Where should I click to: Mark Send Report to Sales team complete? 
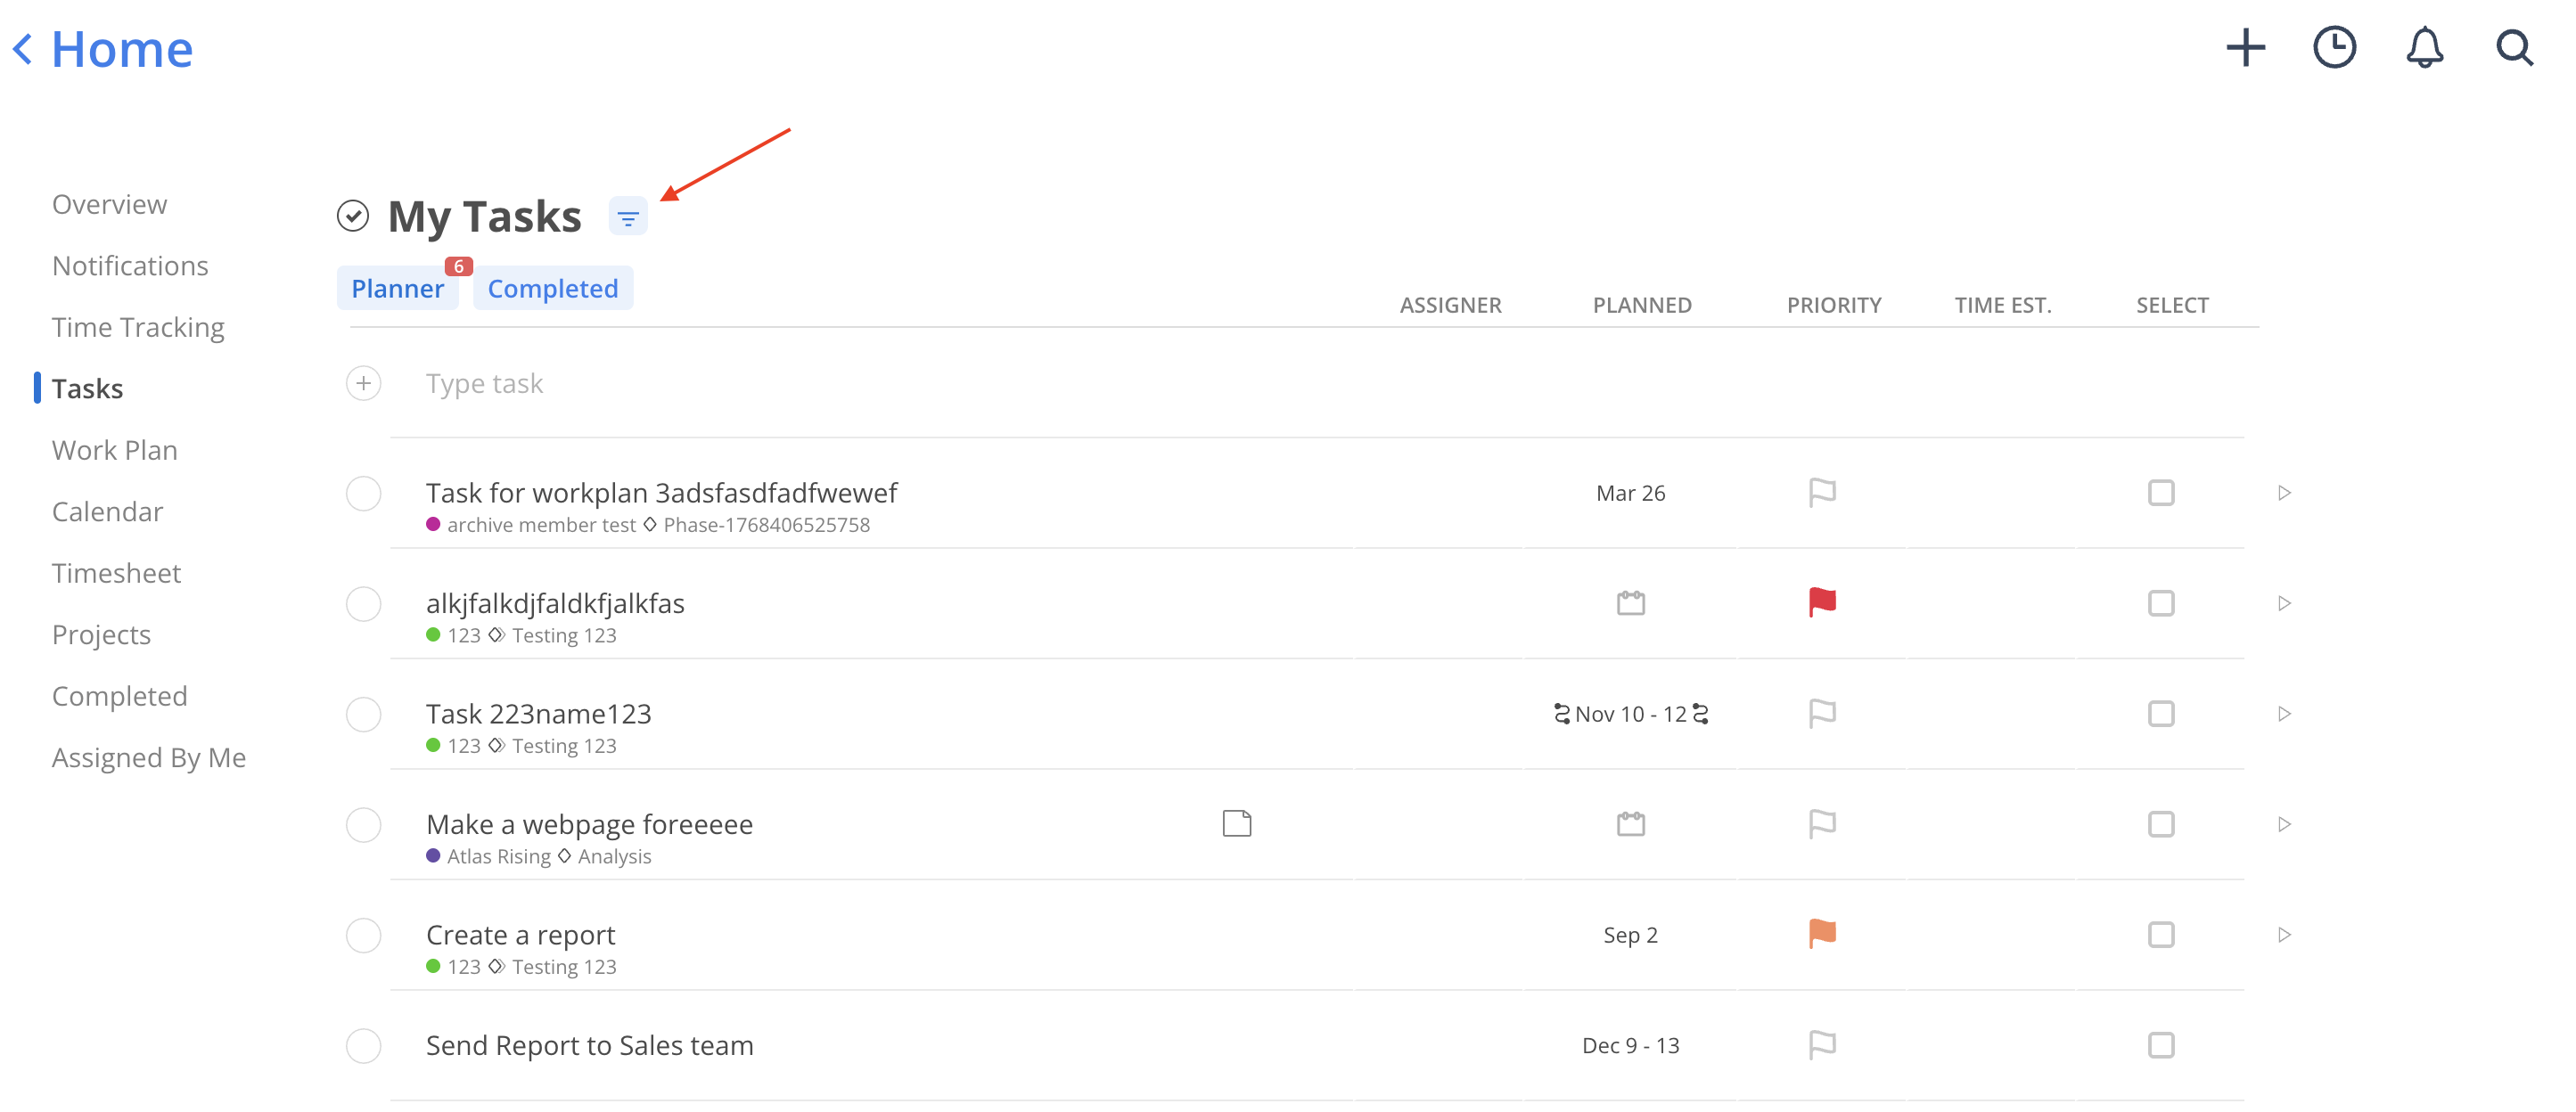click(363, 1046)
